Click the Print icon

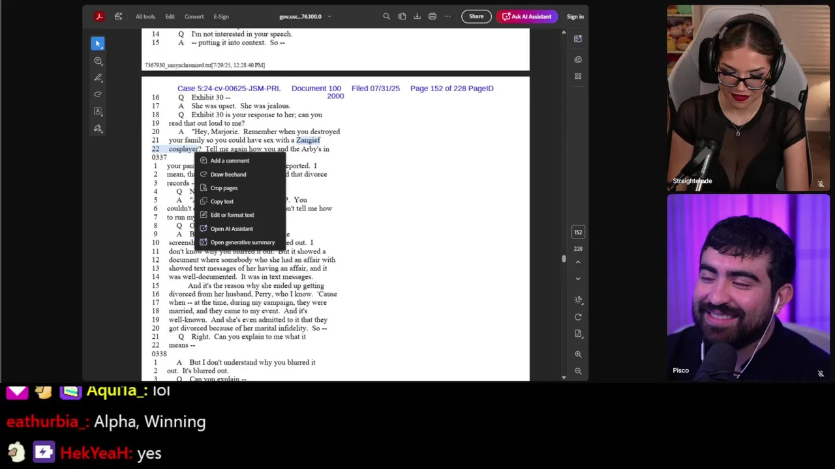pos(432,16)
